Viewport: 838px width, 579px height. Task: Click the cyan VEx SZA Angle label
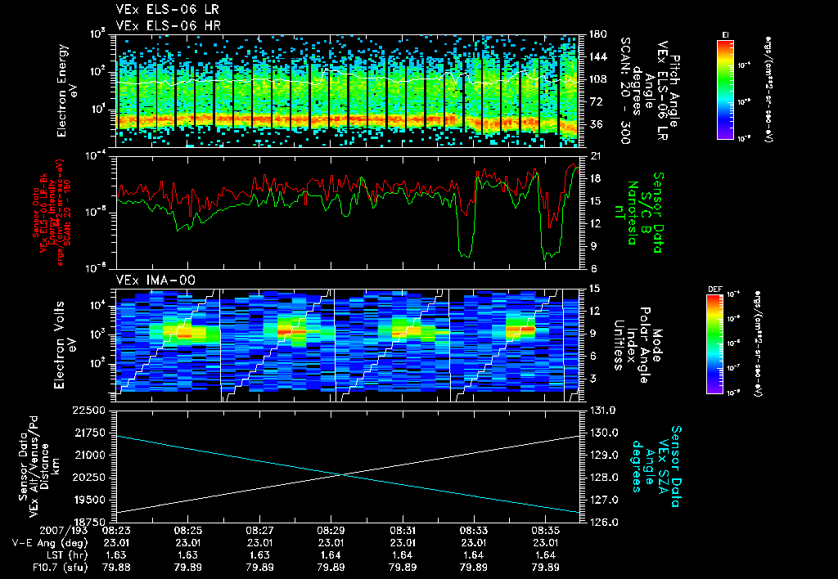click(x=656, y=466)
